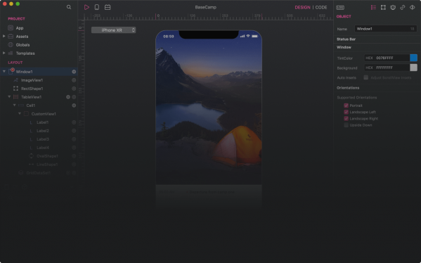Click the circle button in Label3 row
Viewport: 421px width, 263px height.
(x=74, y=139)
